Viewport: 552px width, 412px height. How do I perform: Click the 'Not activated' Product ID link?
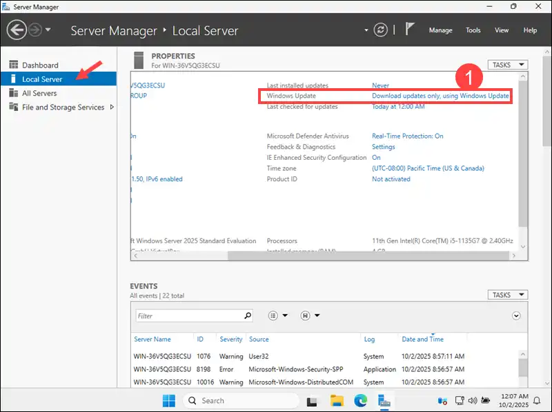coord(391,179)
